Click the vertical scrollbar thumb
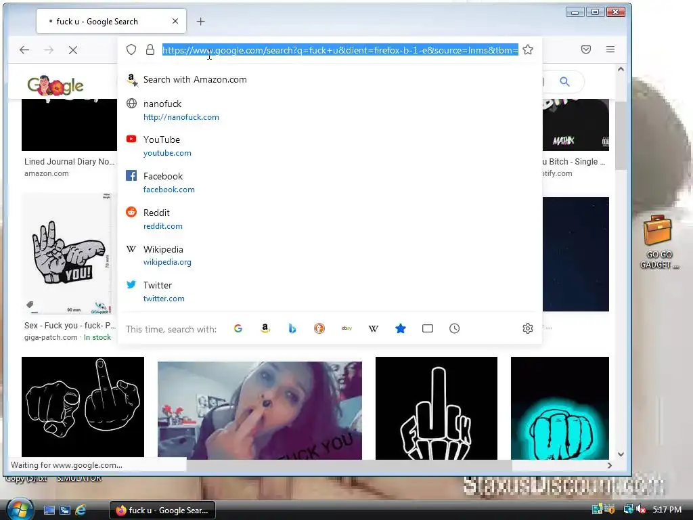 click(x=621, y=135)
